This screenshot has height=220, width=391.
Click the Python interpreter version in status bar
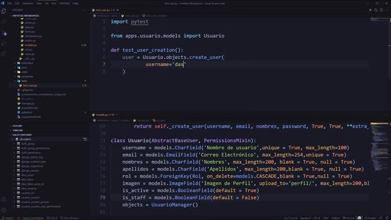point(33,218)
